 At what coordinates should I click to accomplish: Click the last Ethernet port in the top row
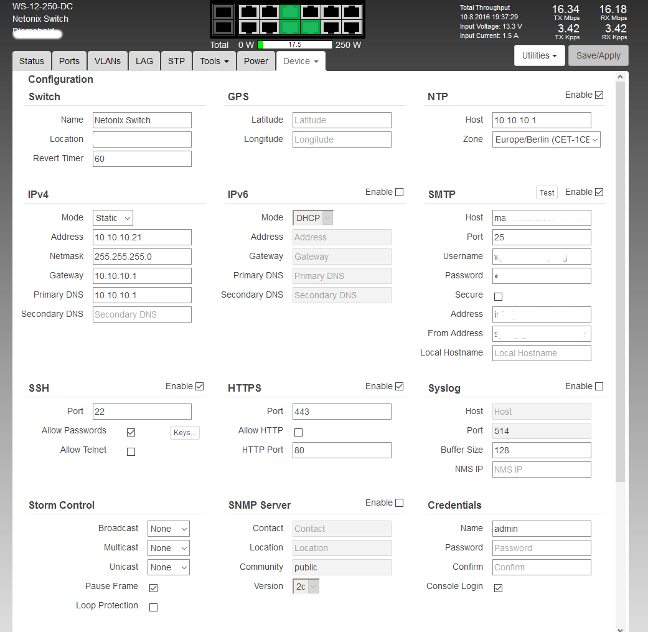(x=352, y=12)
